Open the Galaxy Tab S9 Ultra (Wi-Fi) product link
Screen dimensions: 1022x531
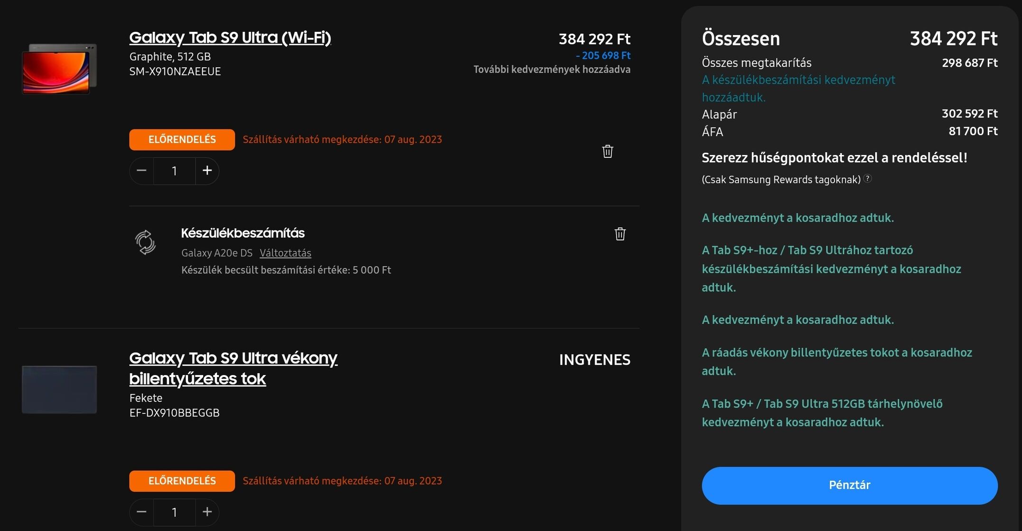coord(230,37)
